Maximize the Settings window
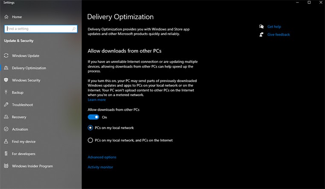Viewport: 325px width, 189px height. pyautogui.click(x=309, y=3)
